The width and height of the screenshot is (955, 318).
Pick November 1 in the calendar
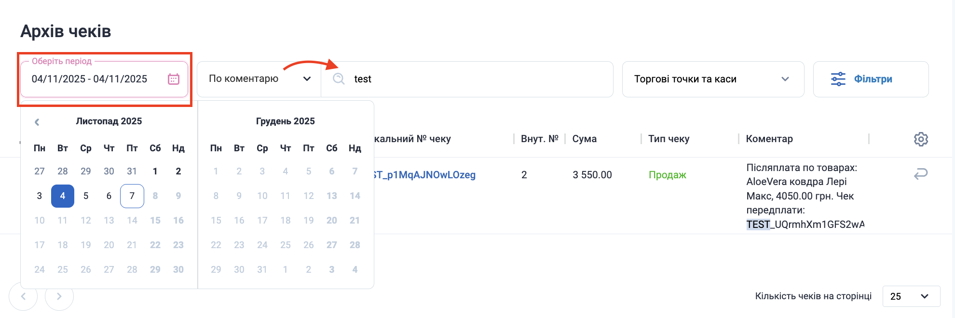coord(155,172)
